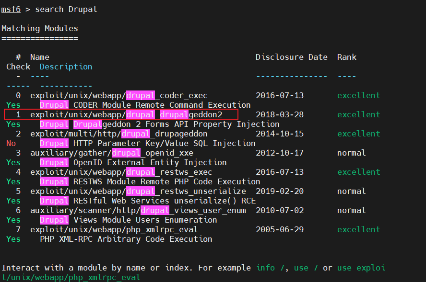
Task: Click 'Drupal HTTP Parameter Key/Value SQL Injection' description
Action: (x=147, y=143)
